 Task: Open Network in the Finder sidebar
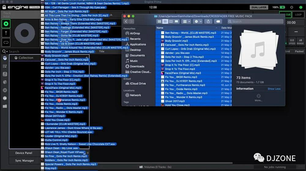(133, 95)
